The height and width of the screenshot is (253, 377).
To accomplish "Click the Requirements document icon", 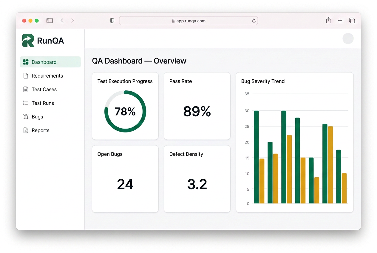I will point(26,76).
